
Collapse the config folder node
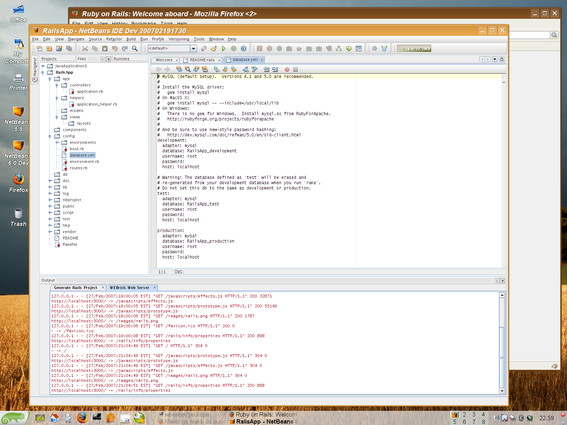[x=50, y=136]
